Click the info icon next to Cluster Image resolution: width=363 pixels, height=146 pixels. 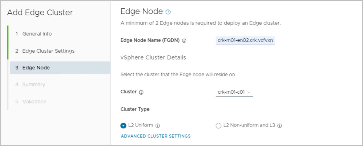[x=141, y=92]
